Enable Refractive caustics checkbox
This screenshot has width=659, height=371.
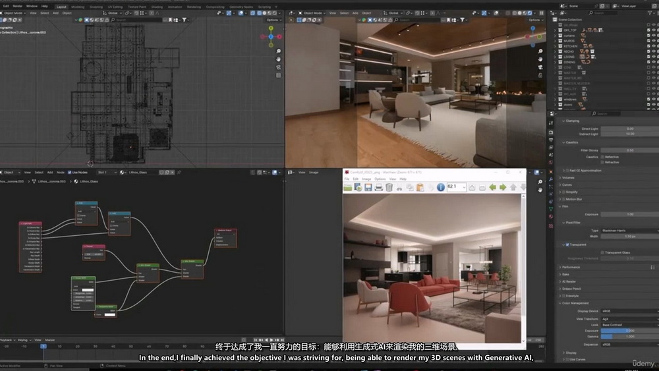click(602, 162)
